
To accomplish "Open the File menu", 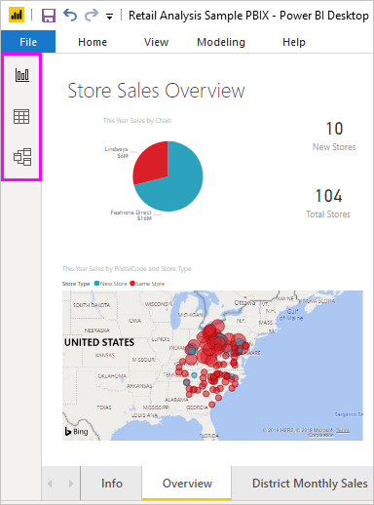I will (x=28, y=42).
